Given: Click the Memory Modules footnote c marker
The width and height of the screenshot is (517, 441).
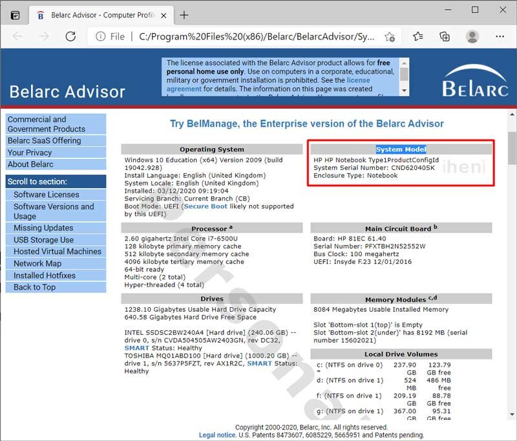Looking at the screenshot, I should [x=430, y=299].
